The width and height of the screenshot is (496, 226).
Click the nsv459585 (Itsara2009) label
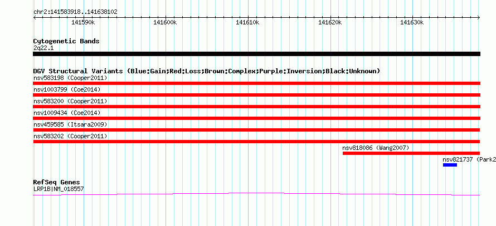pos(70,124)
